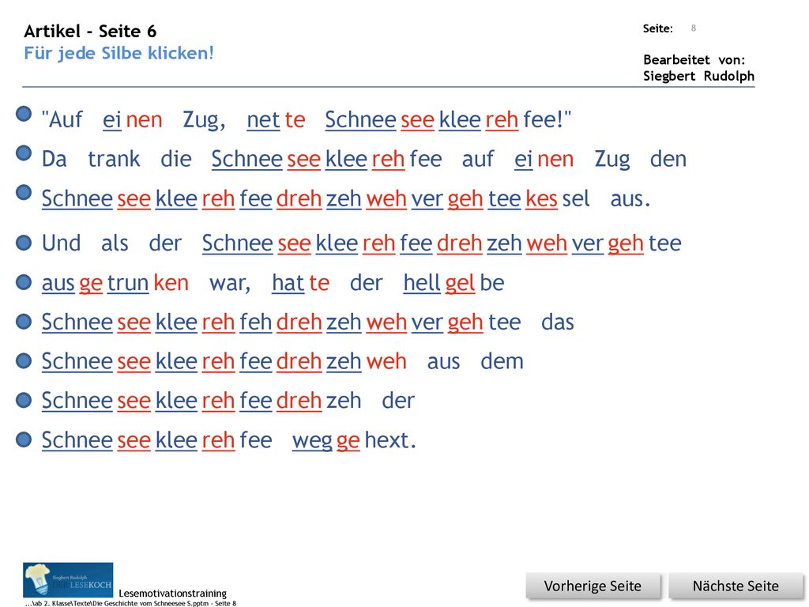Click the bullet before "Da trank die"

point(24,153)
